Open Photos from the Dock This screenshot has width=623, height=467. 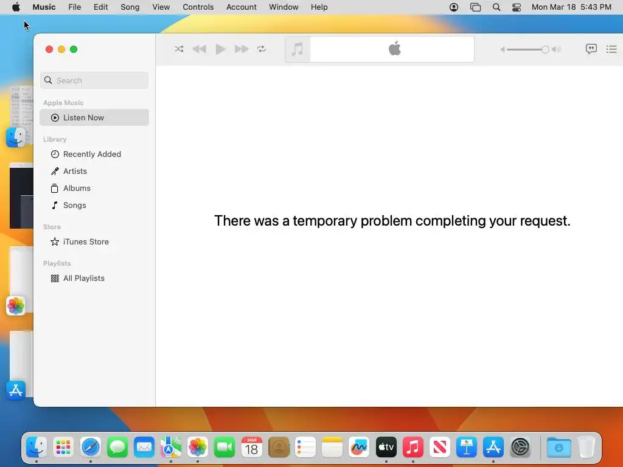click(198, 447)
